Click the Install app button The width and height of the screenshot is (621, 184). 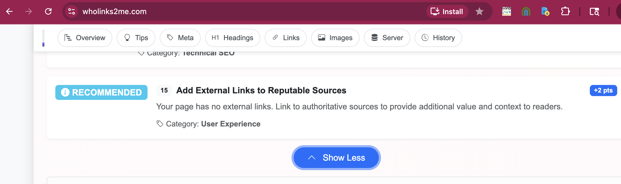447,11
